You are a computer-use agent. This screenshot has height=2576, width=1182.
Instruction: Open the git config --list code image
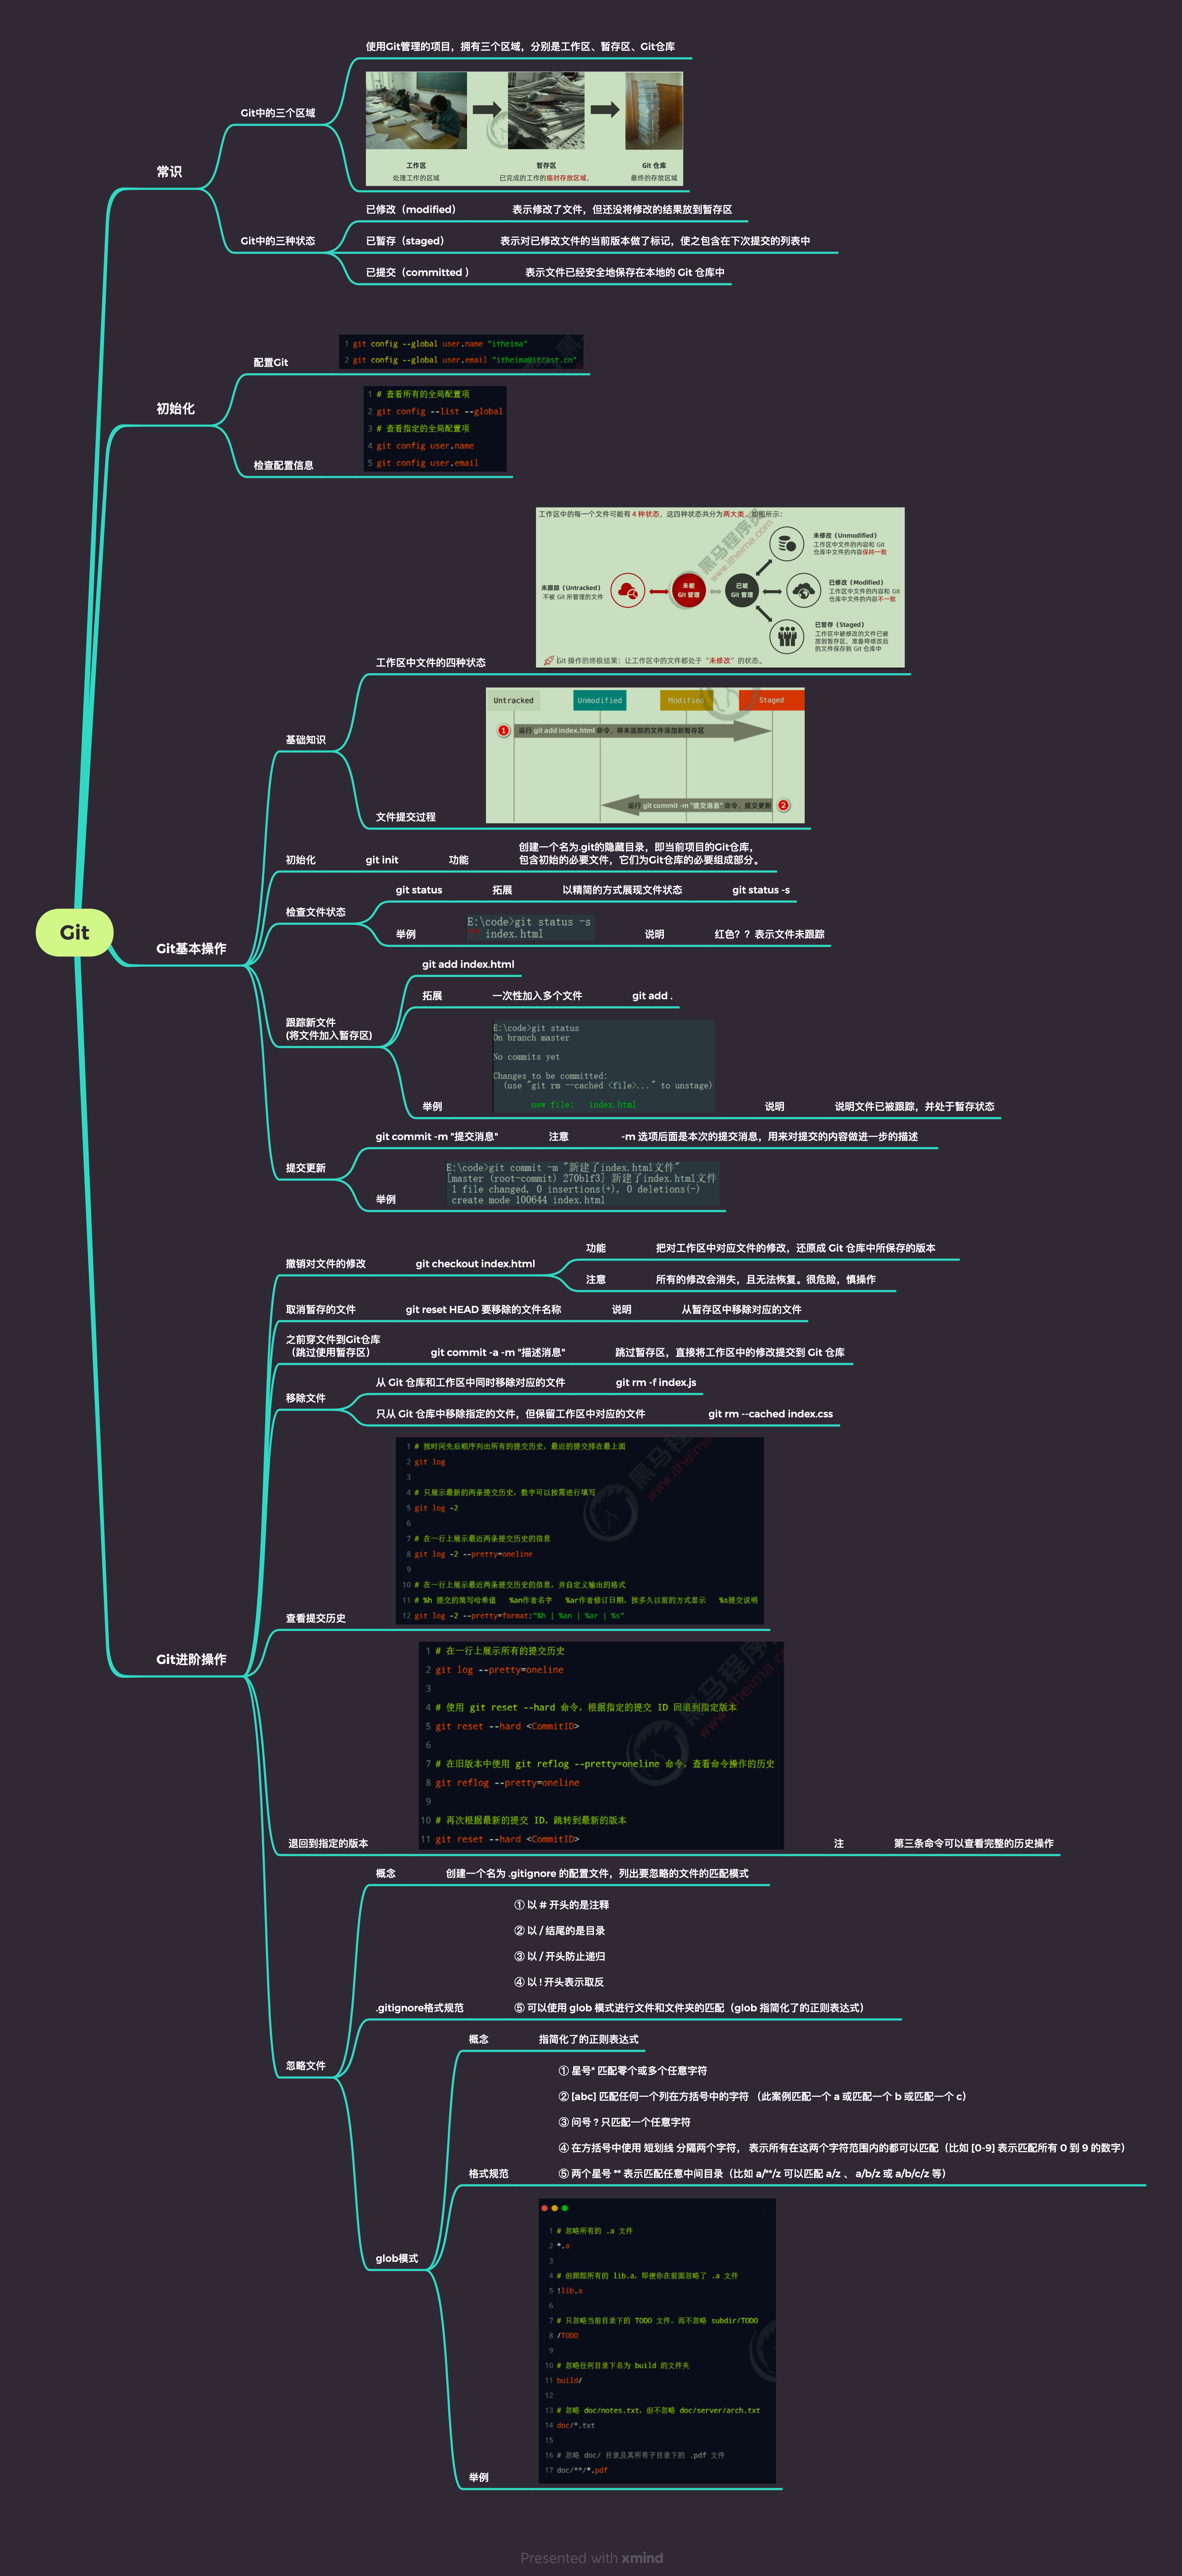tap(435, 429)
